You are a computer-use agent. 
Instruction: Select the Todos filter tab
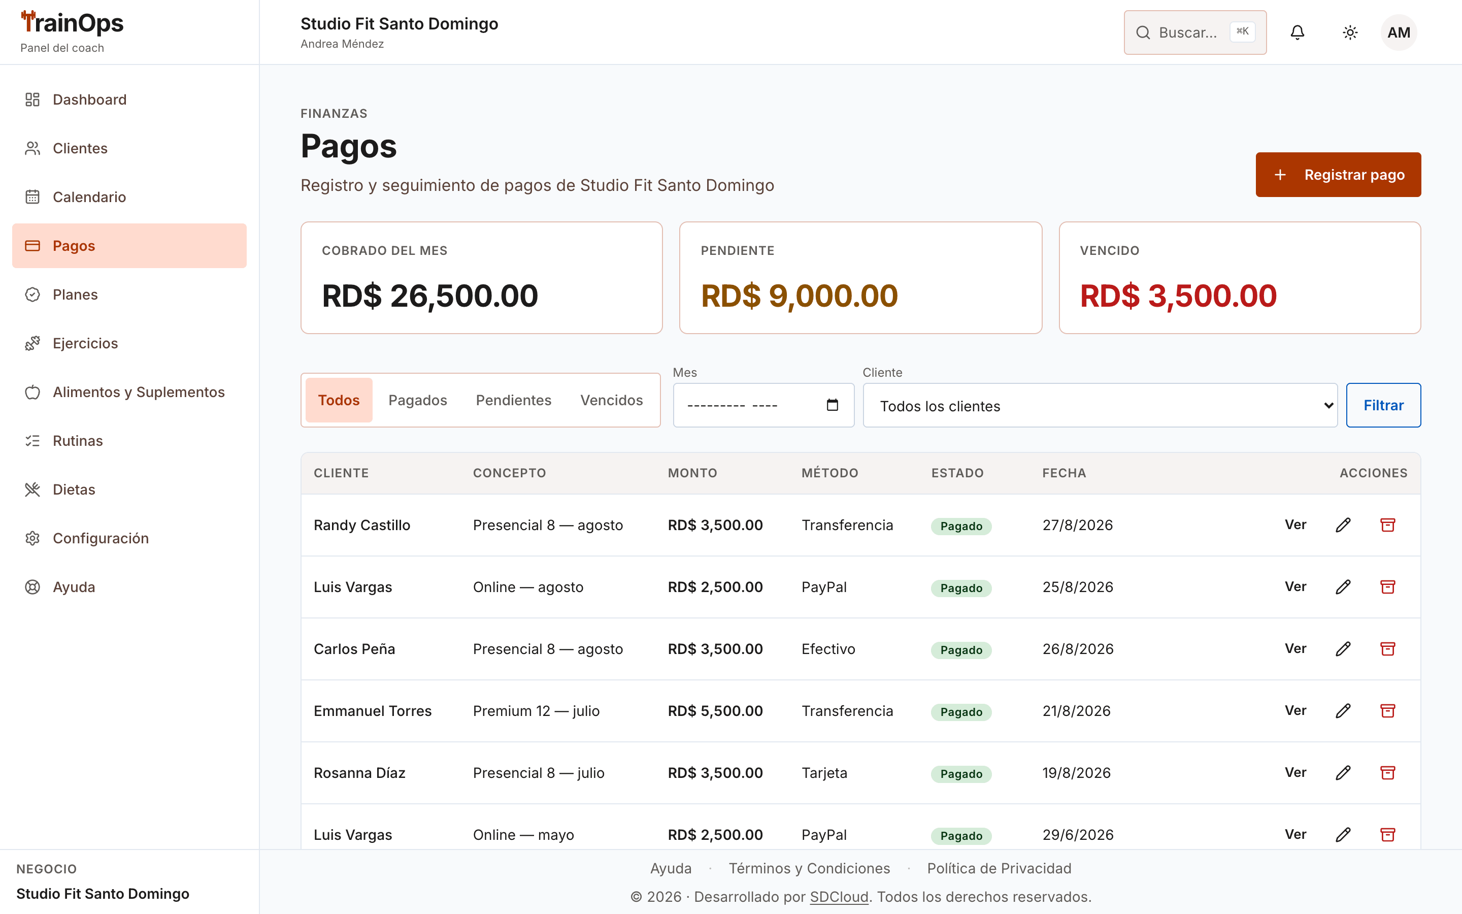[x=339, y=400]
